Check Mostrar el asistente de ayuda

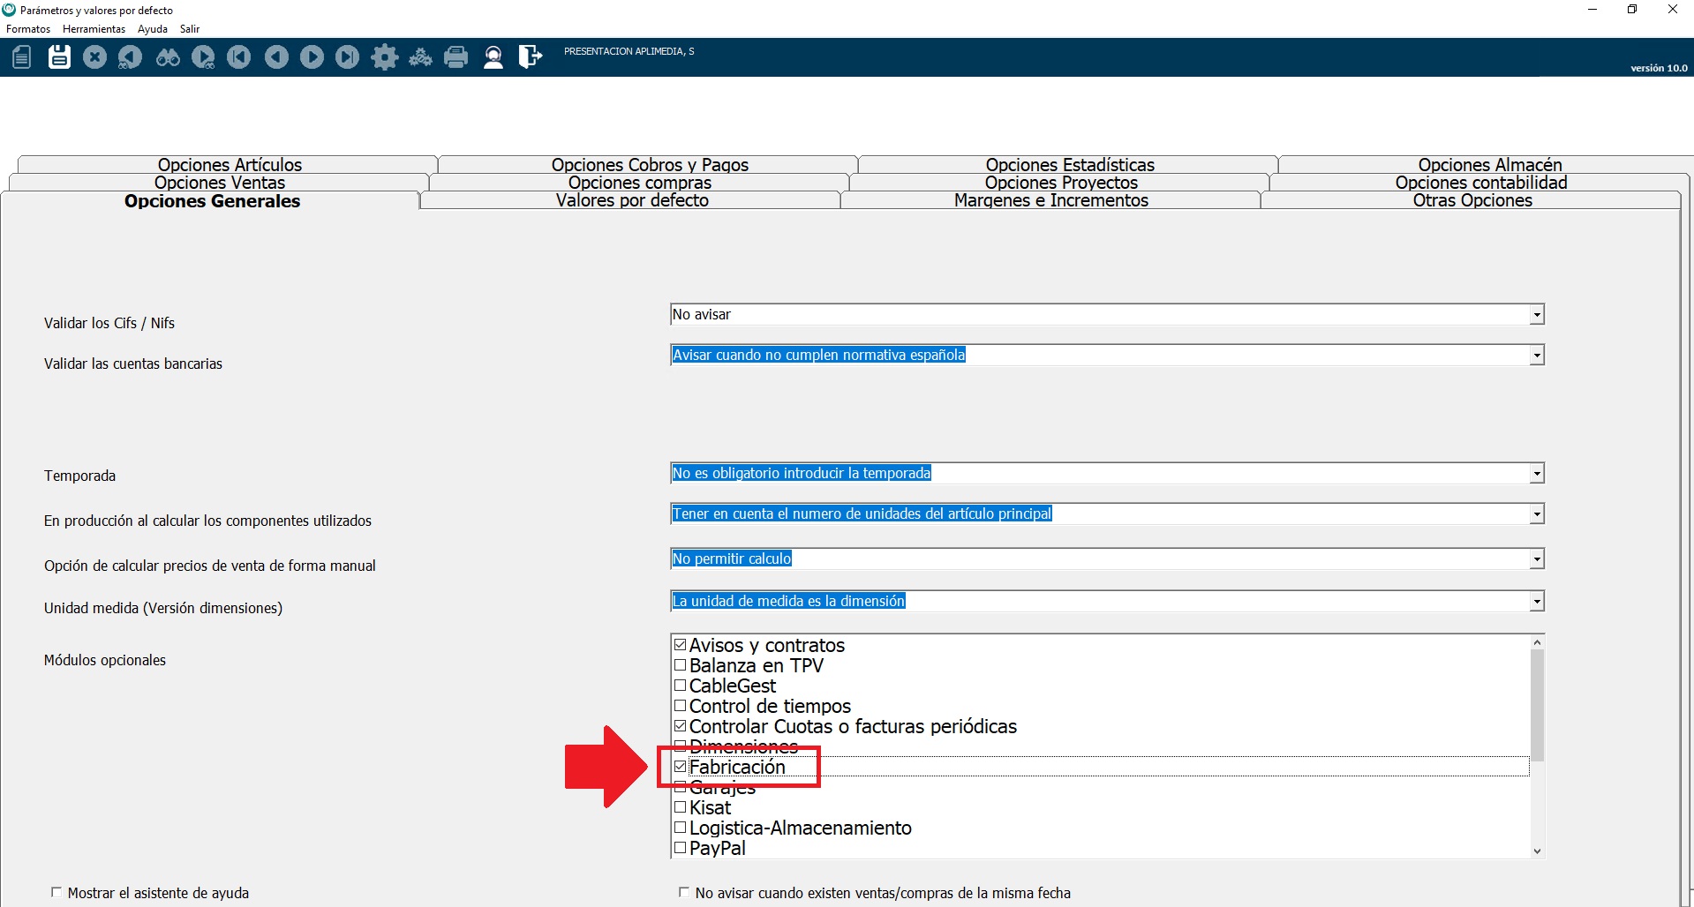pyautogui.click(x=56, y=893)
